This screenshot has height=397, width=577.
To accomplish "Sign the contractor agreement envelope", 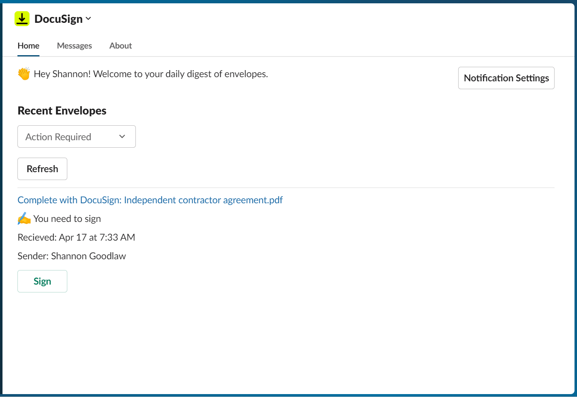I will (42, 281).
